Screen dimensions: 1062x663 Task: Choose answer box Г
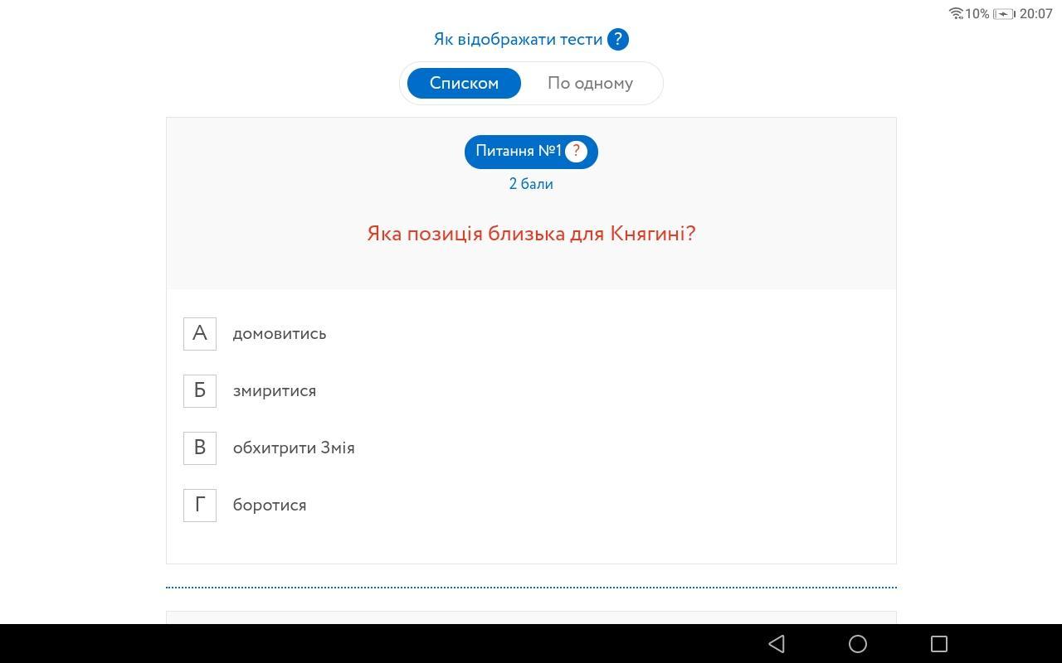pyautogui.click(x=200, y=506)
